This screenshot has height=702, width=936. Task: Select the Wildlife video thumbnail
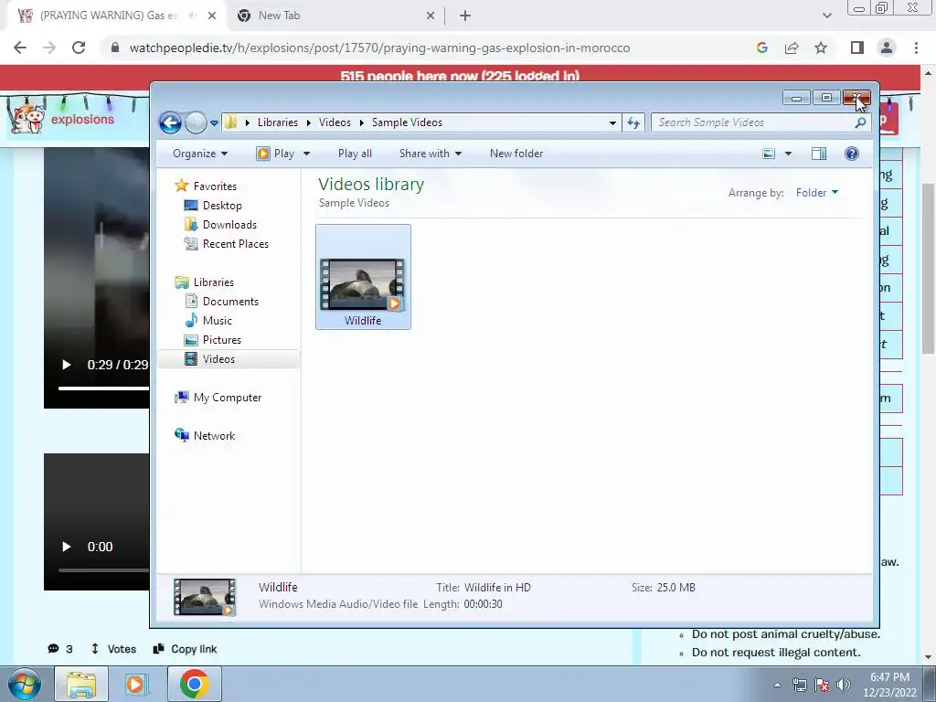click(363, 277)
